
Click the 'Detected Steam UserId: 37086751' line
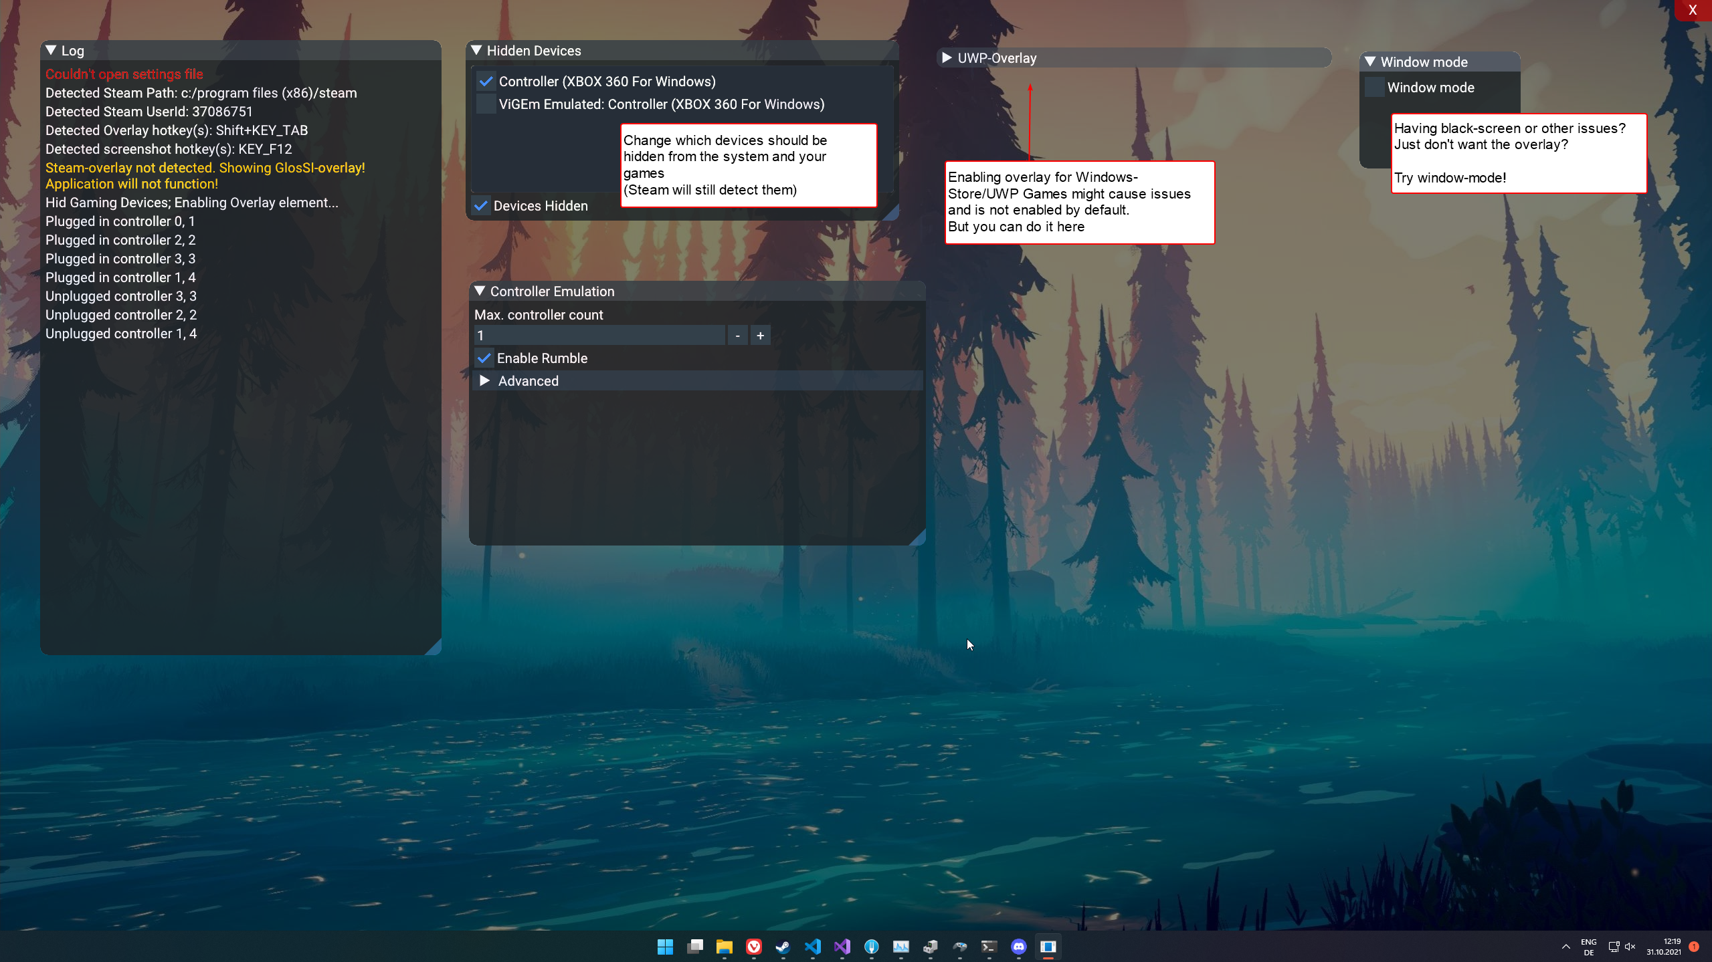tap(149, 112)
